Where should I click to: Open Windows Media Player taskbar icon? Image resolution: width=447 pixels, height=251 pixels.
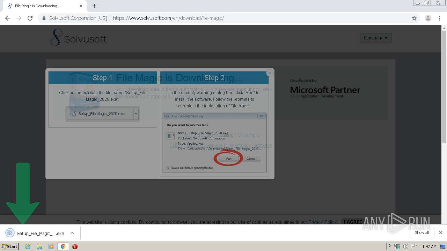(x=51, y=246)
